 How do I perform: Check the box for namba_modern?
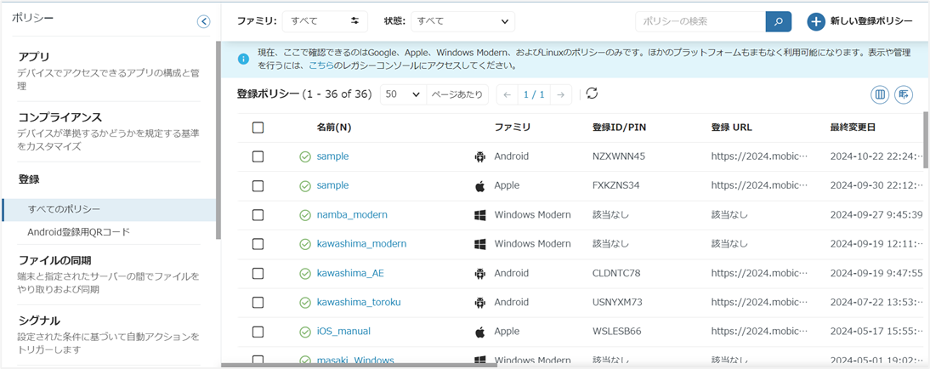tap(258, 215)
